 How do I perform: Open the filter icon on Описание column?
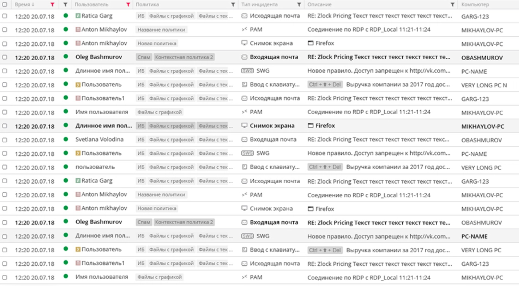point(452,5)
